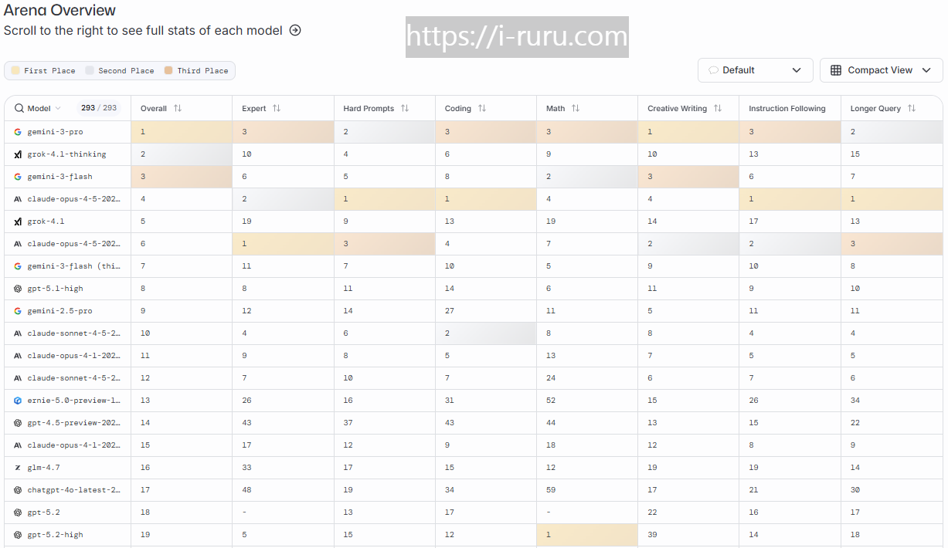Expand the Model filter chevron
Viewport: 948px width, 548px height.
(58, 108)
